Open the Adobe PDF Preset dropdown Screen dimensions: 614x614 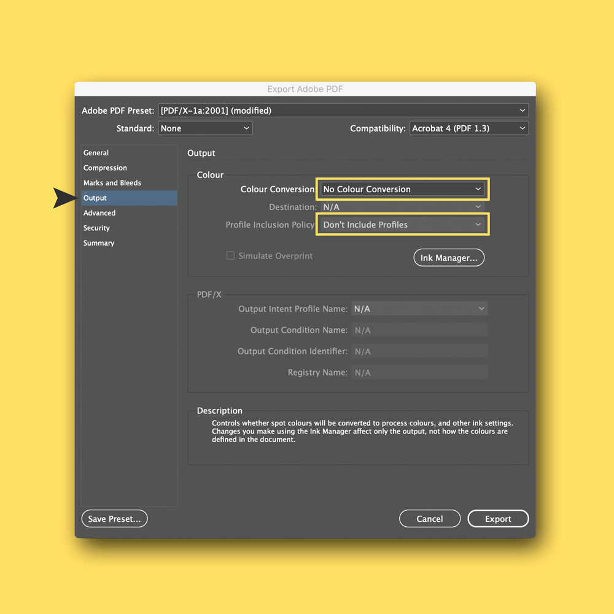(343, 111)
